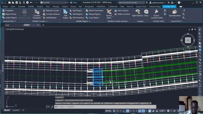This screenshot has width=203, height=114.
Task: Launch the Sight Distance analysis
Action: pos(137,13)
